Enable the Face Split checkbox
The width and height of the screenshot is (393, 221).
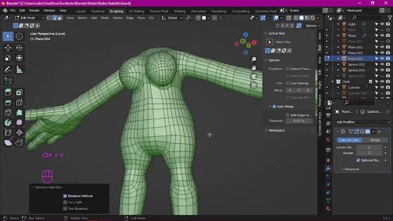coord(65,202)
